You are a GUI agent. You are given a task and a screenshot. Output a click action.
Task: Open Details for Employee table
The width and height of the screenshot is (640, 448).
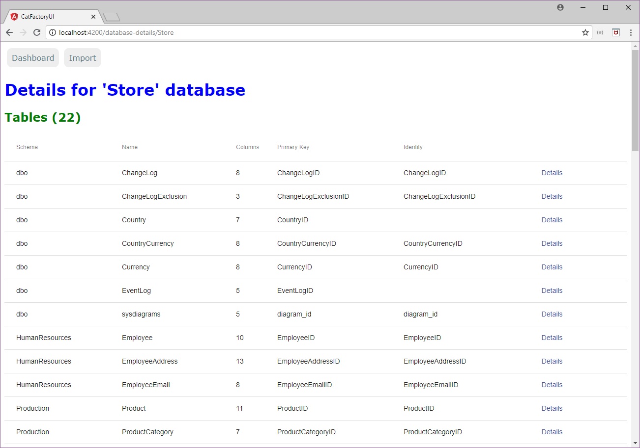(x=552, y=338)
